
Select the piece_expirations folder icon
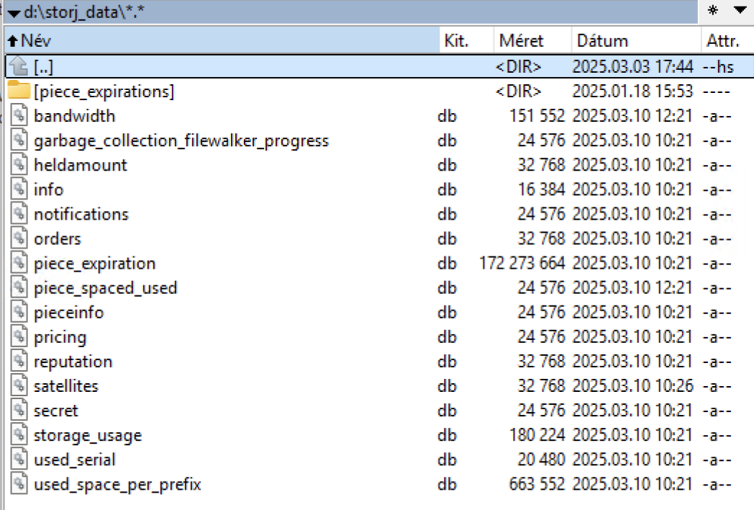[x=19, y=91]
